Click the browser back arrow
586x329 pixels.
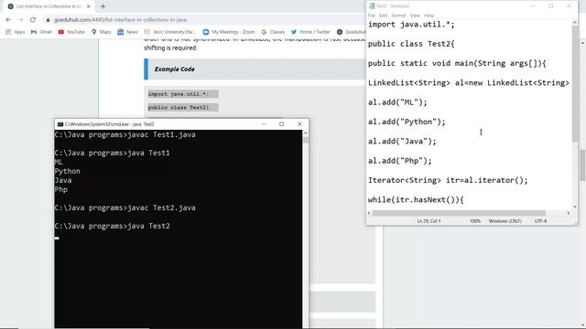(8, 20)
